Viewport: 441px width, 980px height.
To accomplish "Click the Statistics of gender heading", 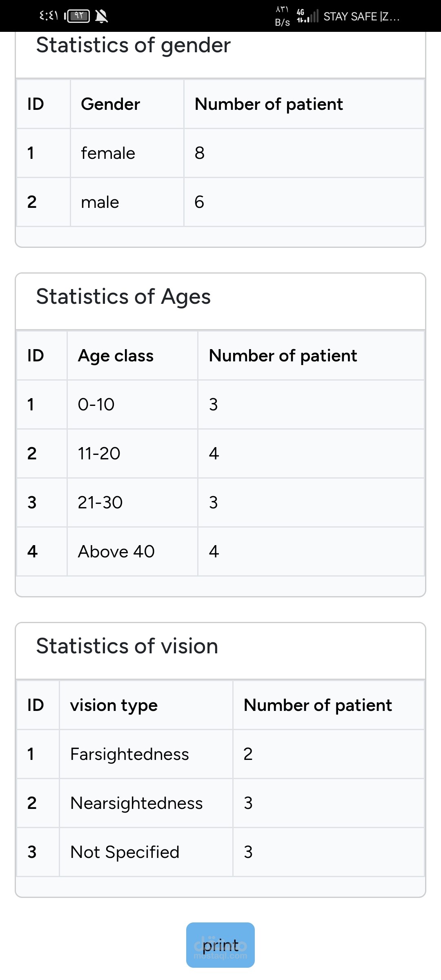I will click(x=134, y=45).
